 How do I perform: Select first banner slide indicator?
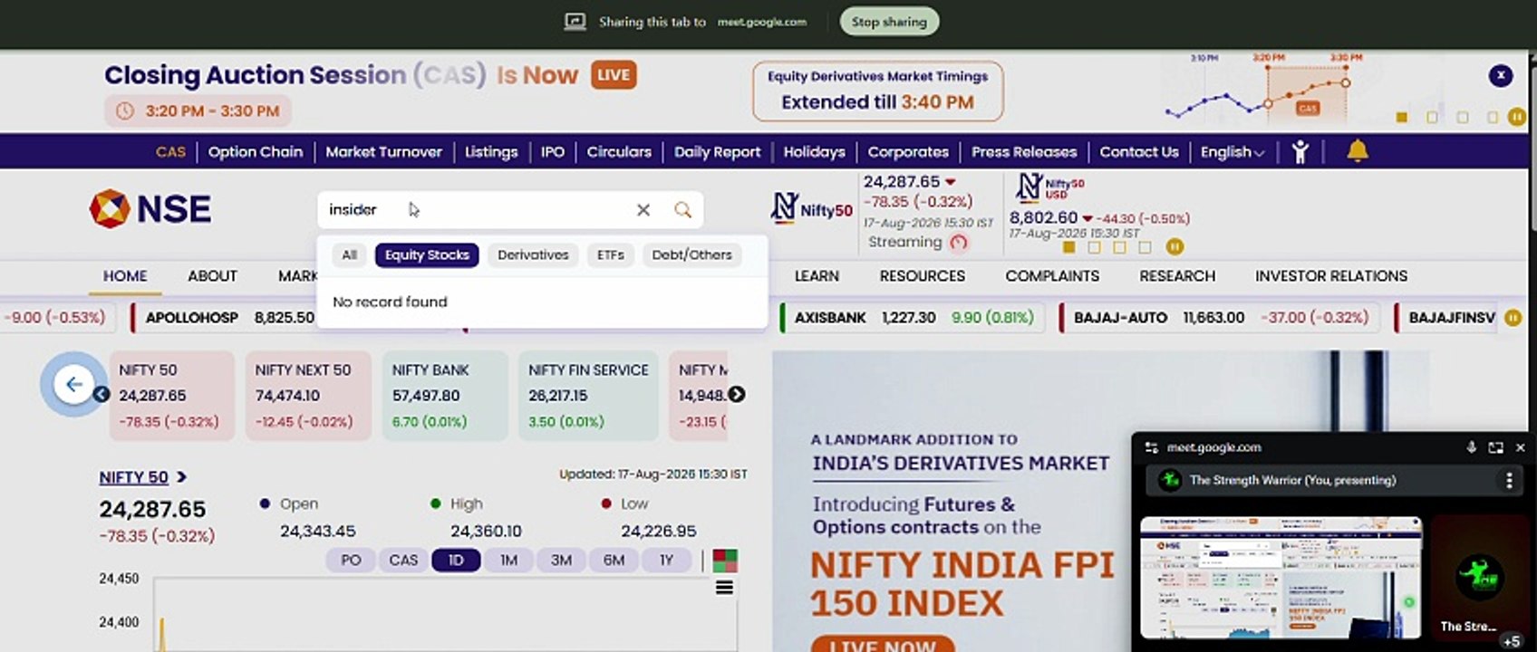(1402, 117)
